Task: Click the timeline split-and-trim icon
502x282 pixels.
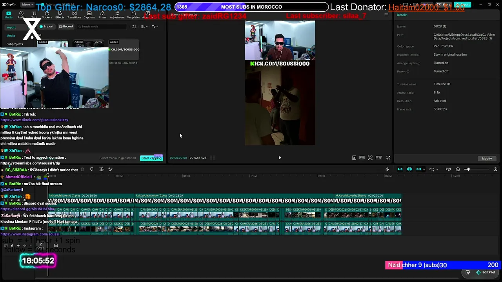Action: [102, 170]
